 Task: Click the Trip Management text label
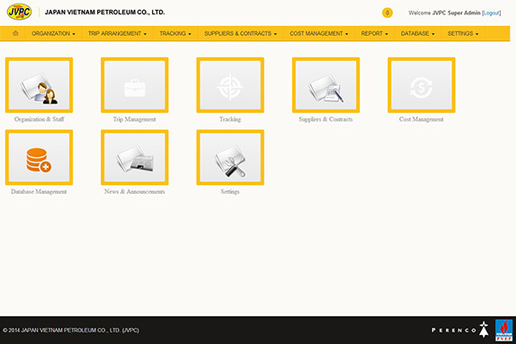click(135, 119)
